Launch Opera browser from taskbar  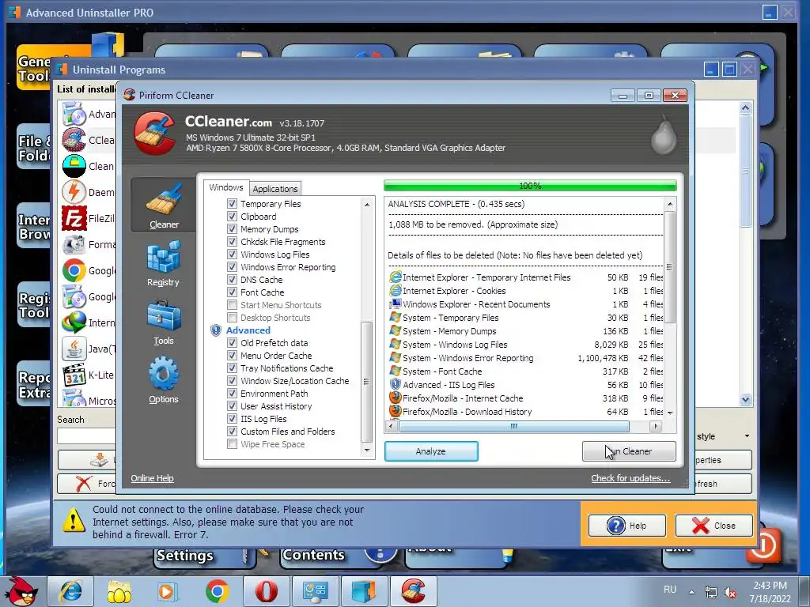pyautogui.click(x=266, y=591)
